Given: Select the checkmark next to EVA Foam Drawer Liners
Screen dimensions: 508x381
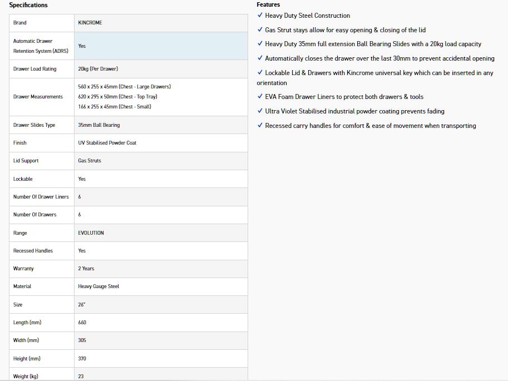Looking at the screenshot, I should pos(260,97).
